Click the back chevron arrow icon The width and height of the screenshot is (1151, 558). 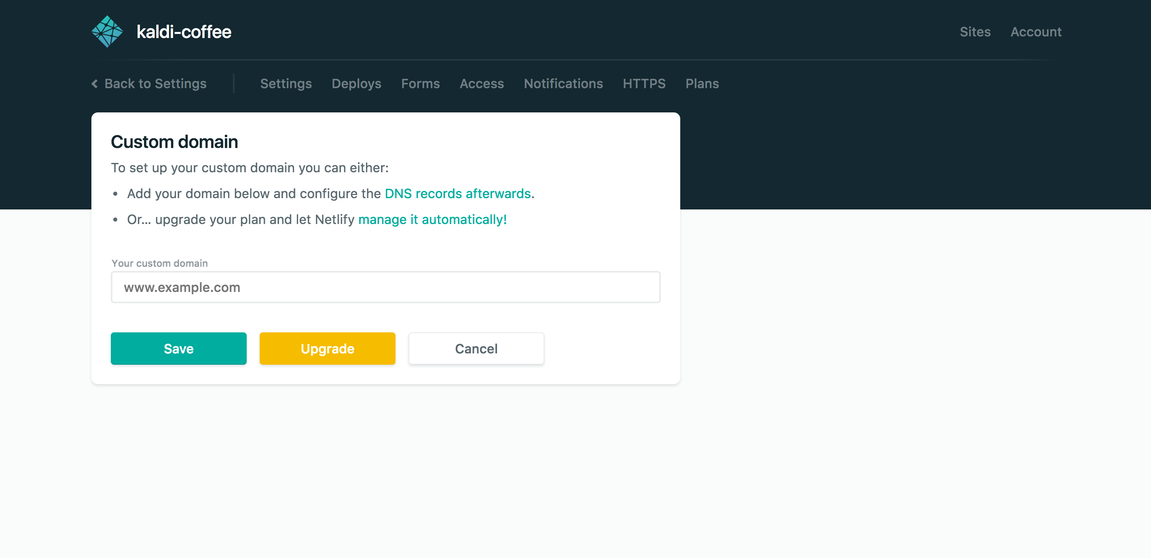pyautogui.click(x=95, y=84)
